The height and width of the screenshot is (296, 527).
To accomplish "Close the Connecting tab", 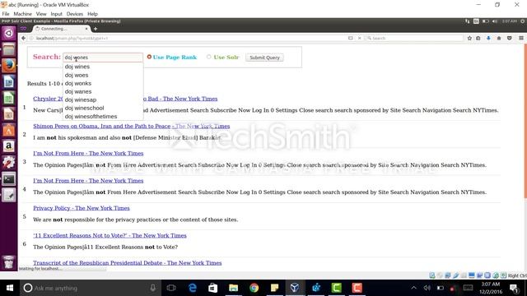I will [x=86, y=29].
